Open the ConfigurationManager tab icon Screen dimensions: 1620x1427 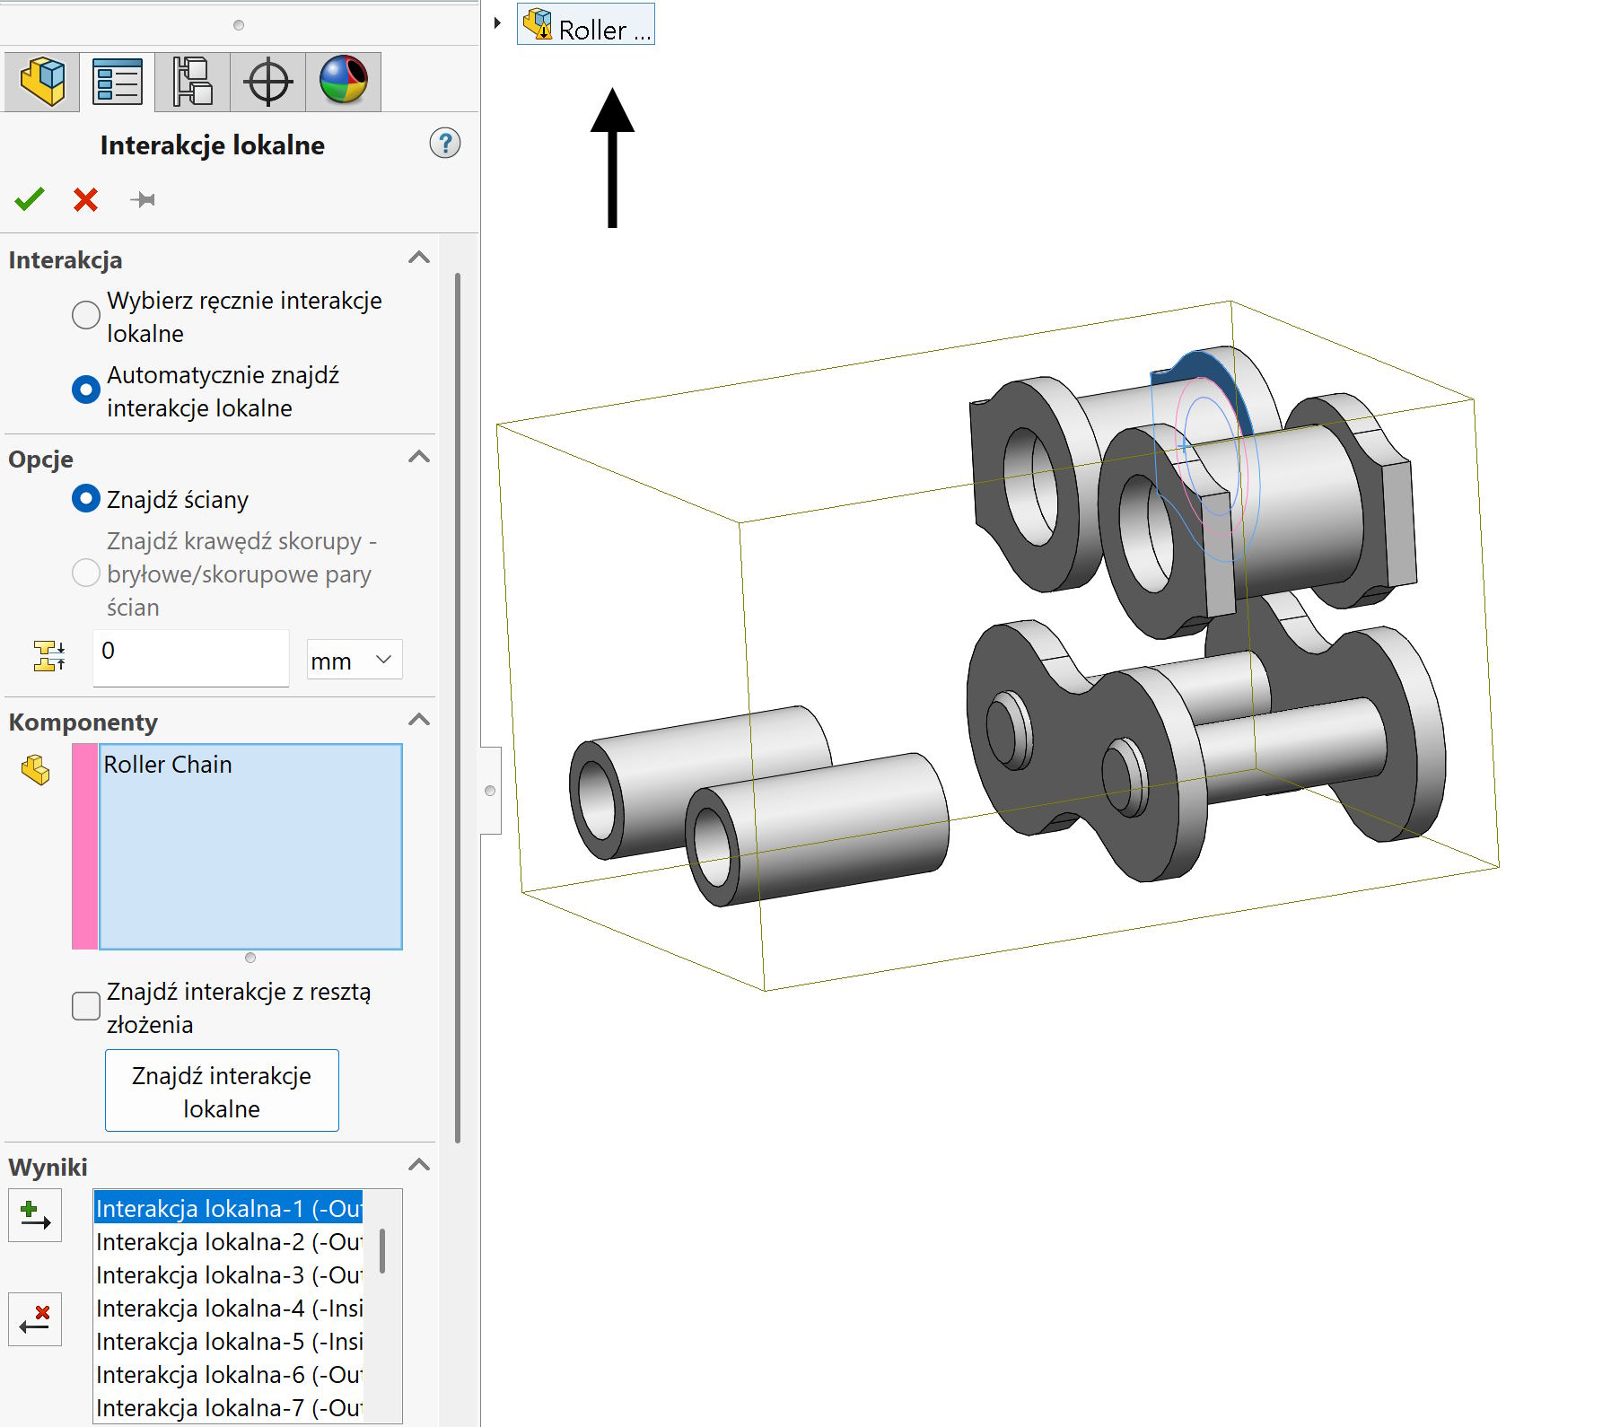coord(192,82)
